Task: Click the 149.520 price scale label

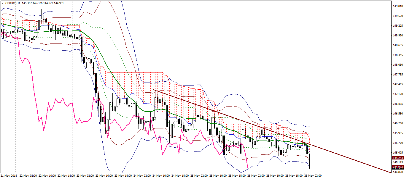Action: tap(397, 16)
